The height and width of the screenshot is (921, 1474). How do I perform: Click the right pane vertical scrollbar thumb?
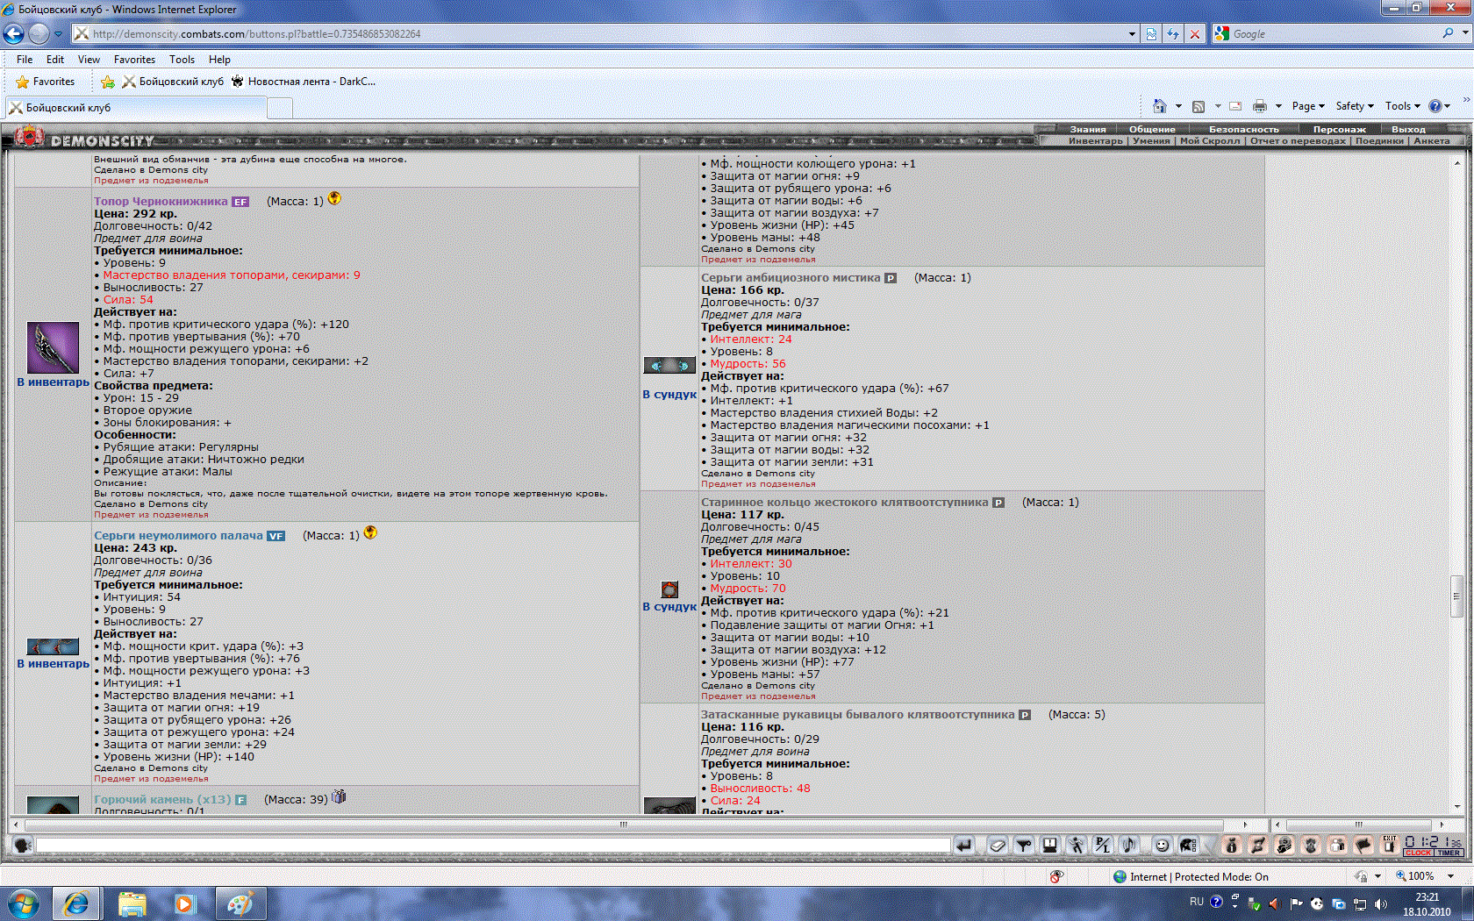(x=1456, y=596)
